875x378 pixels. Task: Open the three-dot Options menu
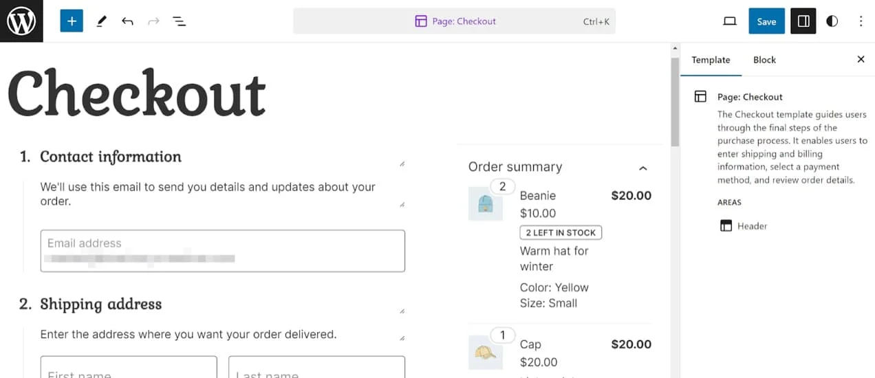861,21
